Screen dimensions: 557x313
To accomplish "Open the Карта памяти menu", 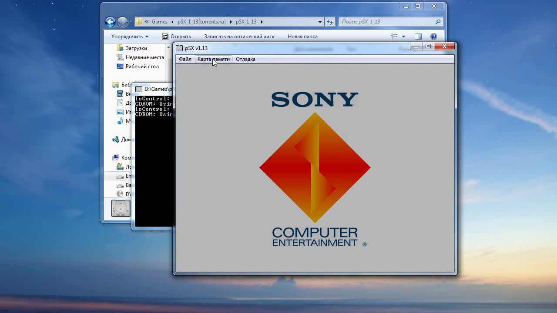I will pos(213,59).
